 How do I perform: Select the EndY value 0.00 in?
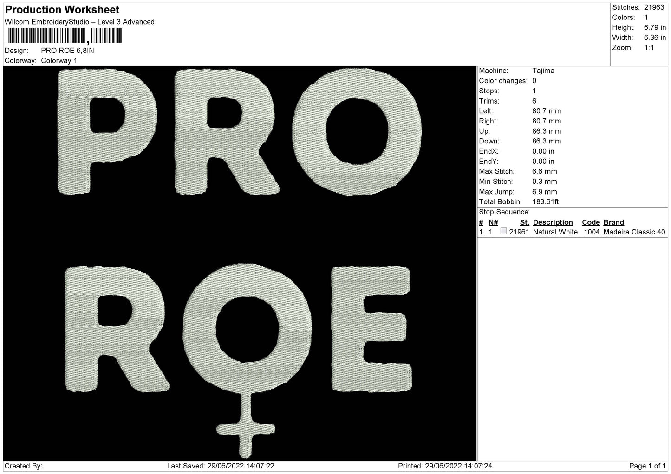click(543, 162)
